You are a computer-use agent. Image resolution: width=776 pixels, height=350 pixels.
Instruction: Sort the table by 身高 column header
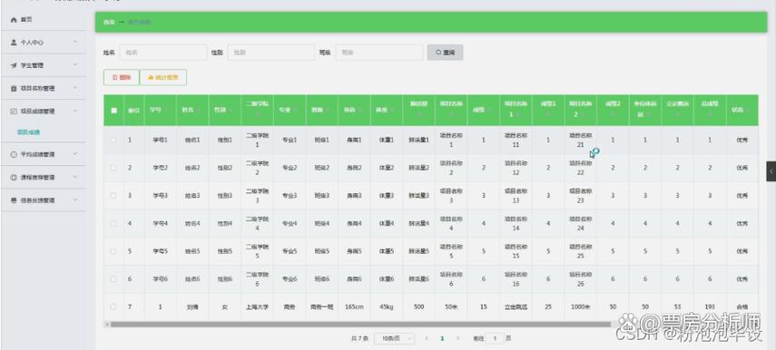[354, 111]
